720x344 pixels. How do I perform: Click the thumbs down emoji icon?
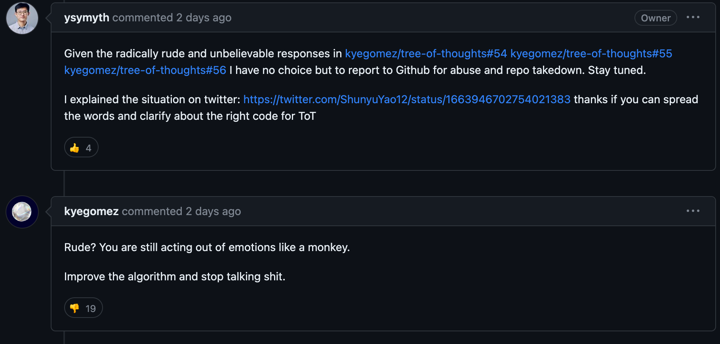click(74, 308)
